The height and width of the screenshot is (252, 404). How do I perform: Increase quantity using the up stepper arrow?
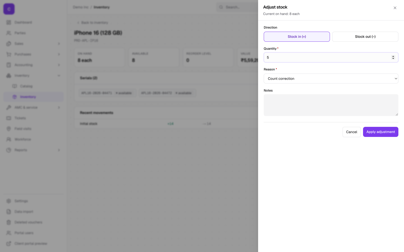(393, 56)
